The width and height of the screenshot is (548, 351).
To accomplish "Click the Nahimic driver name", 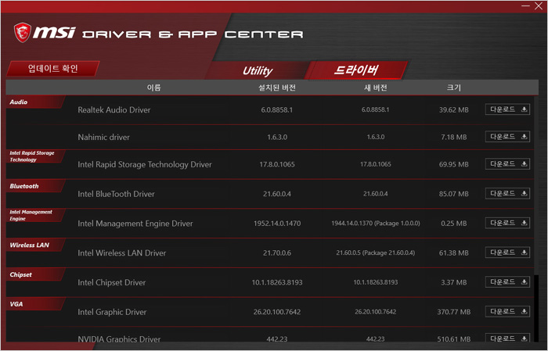I will click(x=103, y=137).
